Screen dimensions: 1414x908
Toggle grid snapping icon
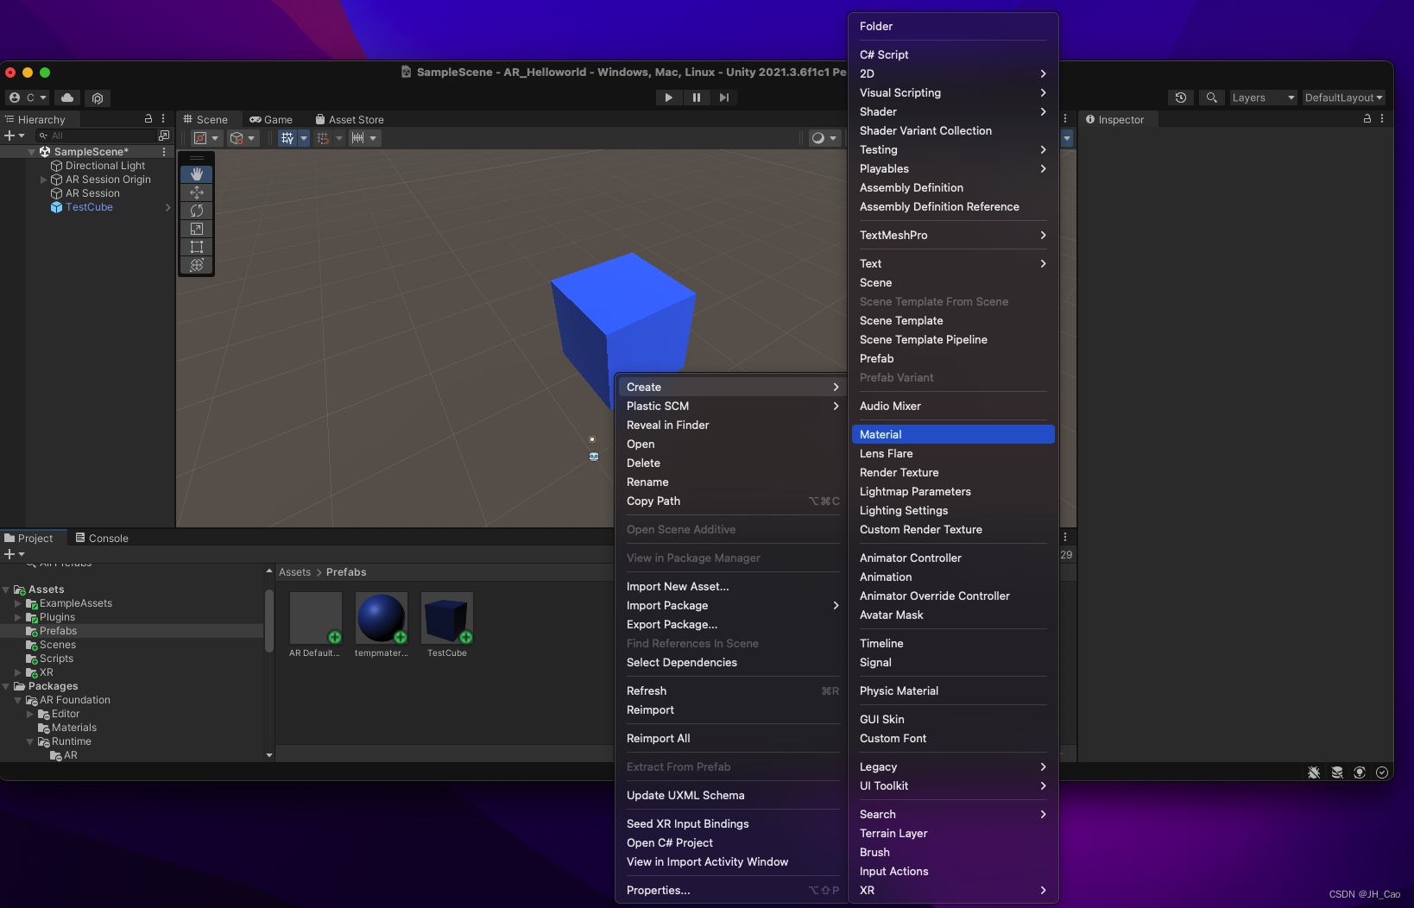(x=323, y=138)
